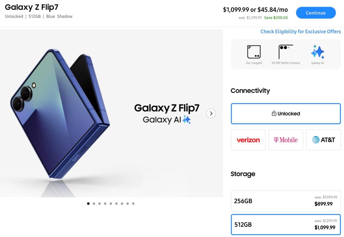The image size is (344, 237).
Task: Select the 256GB storage option
Action: 286,201
